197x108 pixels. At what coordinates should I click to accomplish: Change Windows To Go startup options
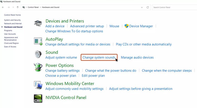(74, 31)
